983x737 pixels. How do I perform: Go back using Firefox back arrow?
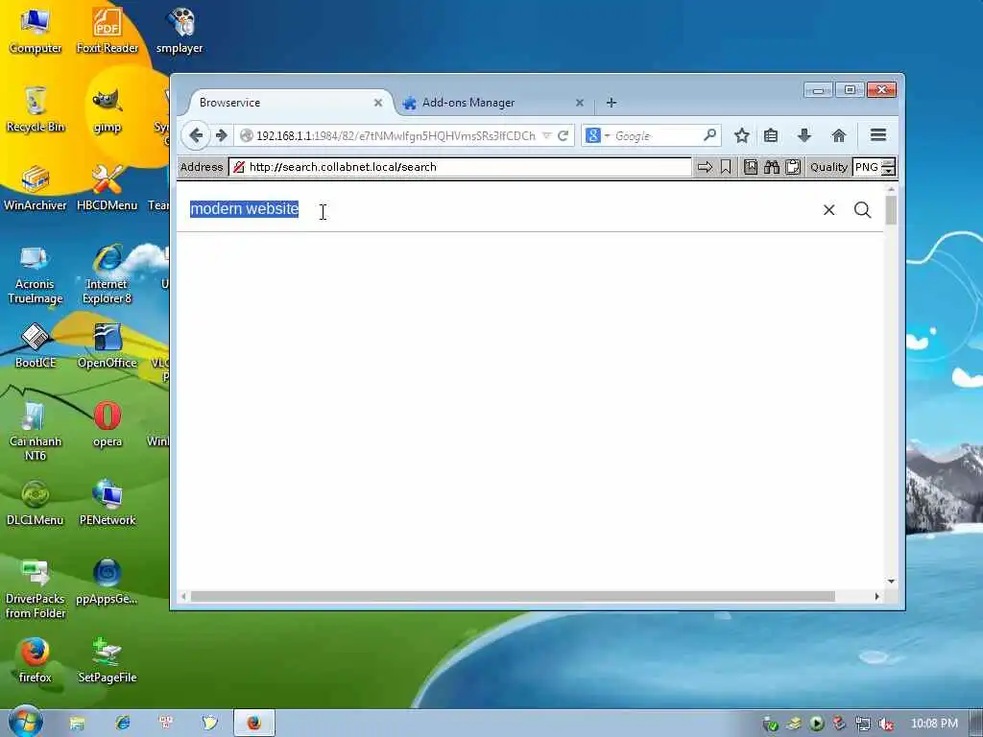pyautogui.click(x=196, y=135)
